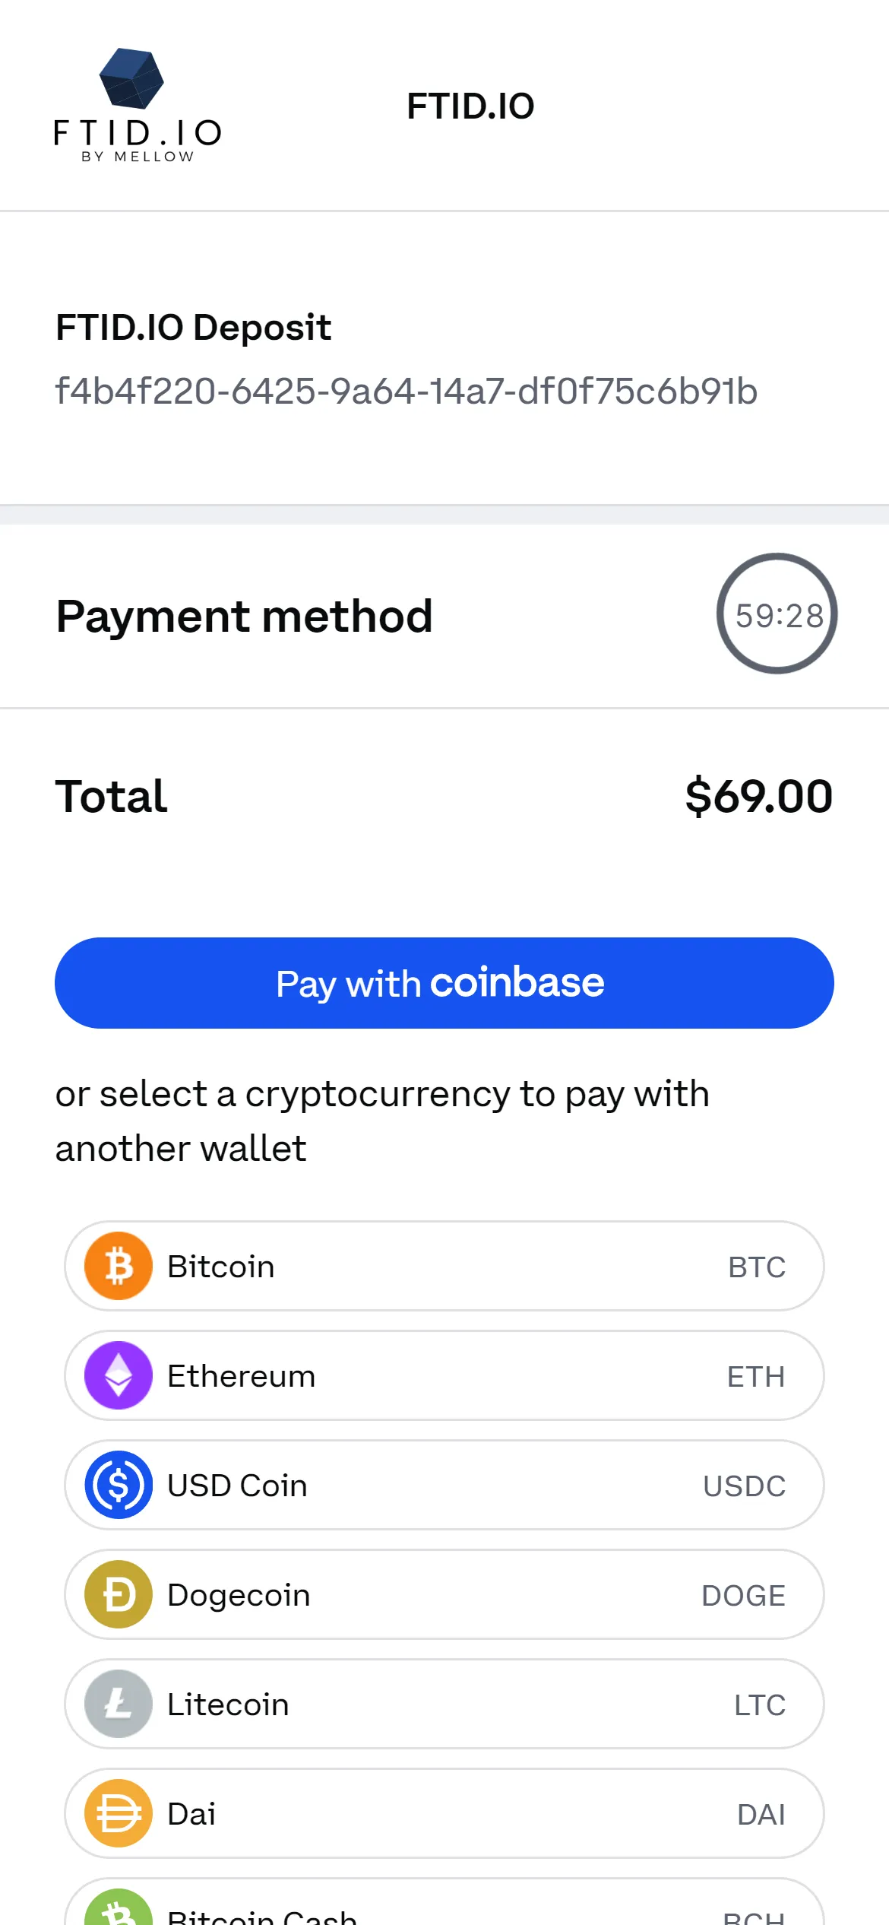Screen dimensions: 889x1925
Task: Click the Ethereum diamond icon
Action: pos(119,1375)
